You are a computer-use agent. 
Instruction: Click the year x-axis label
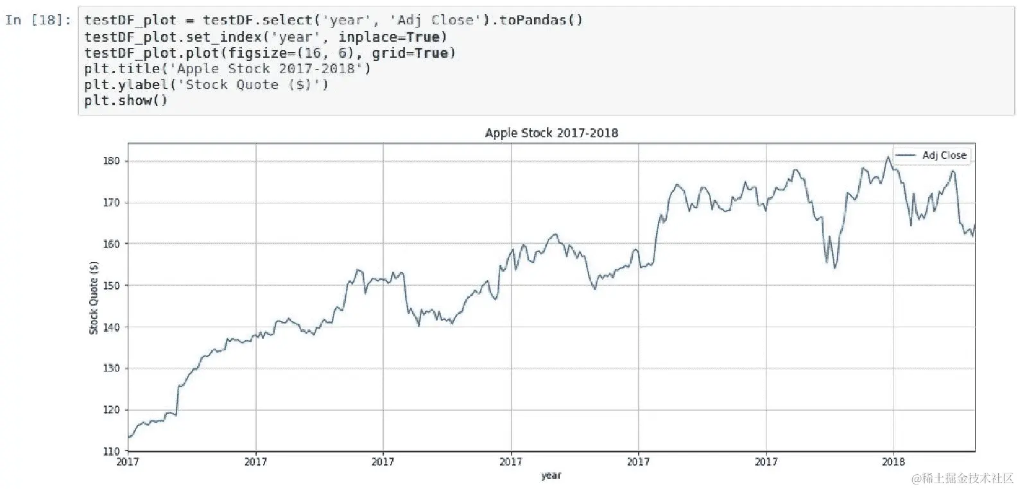[551, 476]
